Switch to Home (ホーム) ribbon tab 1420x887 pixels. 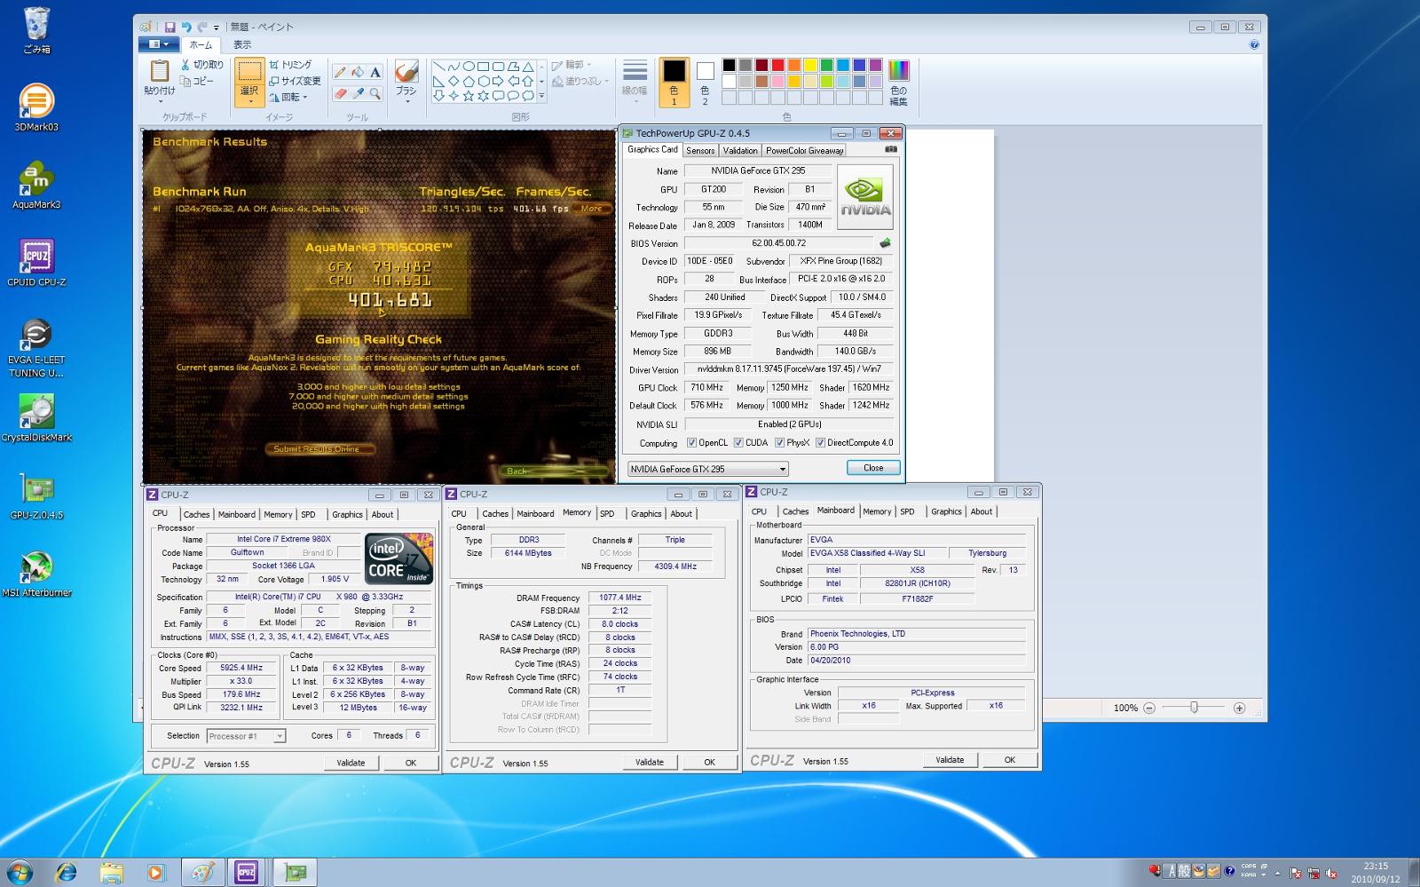201,44
